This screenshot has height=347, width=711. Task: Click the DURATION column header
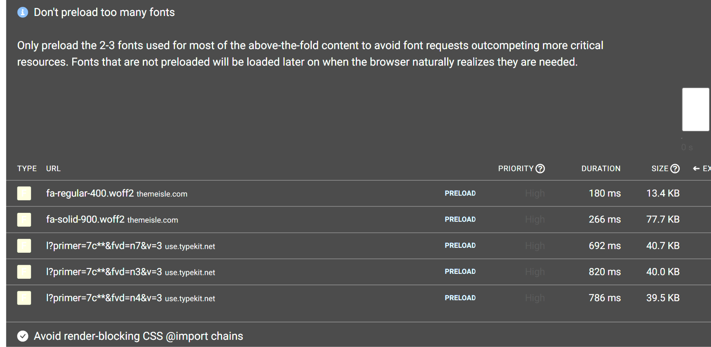[601, 168]
